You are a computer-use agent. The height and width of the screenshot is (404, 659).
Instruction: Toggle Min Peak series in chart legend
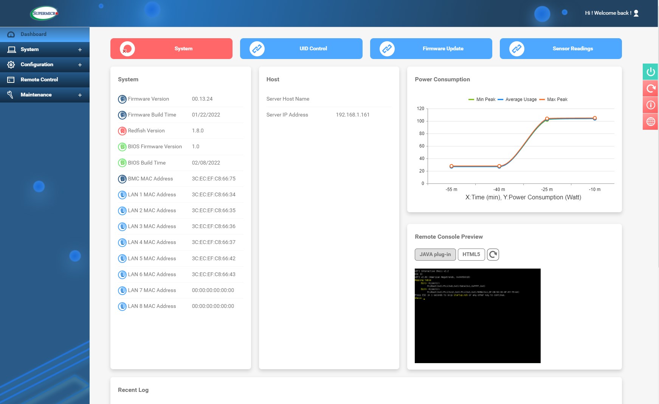point(482,99)
